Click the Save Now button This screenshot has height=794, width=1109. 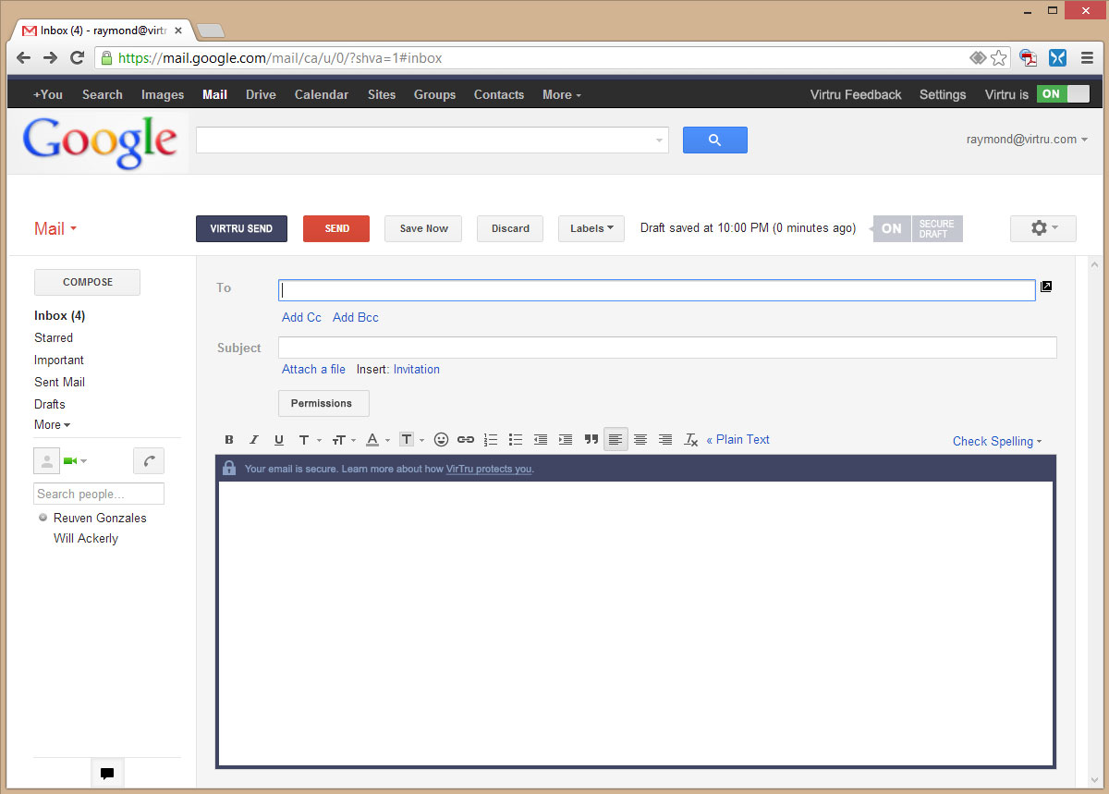coord(423,228)
